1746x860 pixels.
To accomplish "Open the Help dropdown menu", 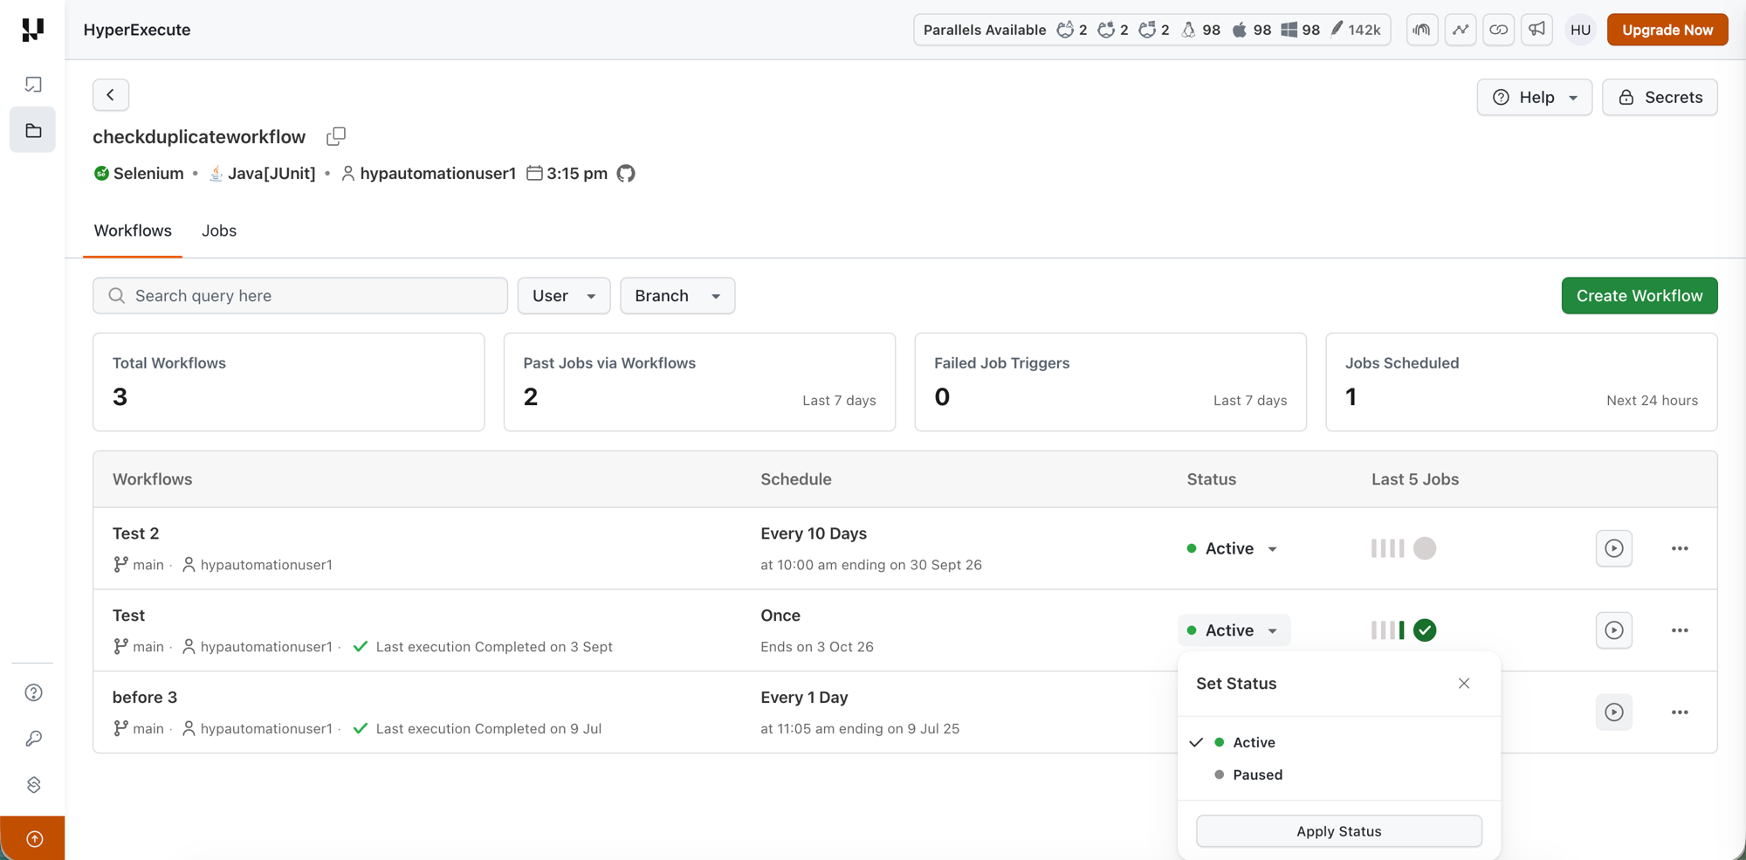I will point(1534,97).
